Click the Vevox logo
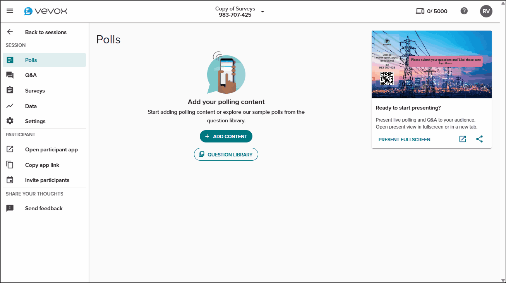The height and width of the screenshot is (283, 506). click(45, 11)
